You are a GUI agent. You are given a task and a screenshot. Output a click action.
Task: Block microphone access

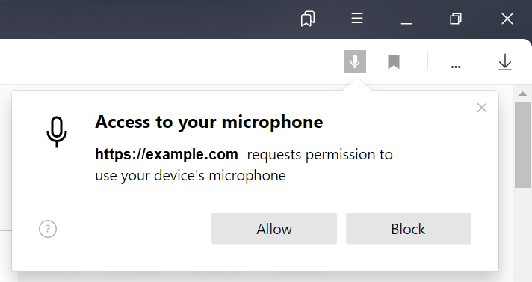pyautogui.click(x=409, y=229)
